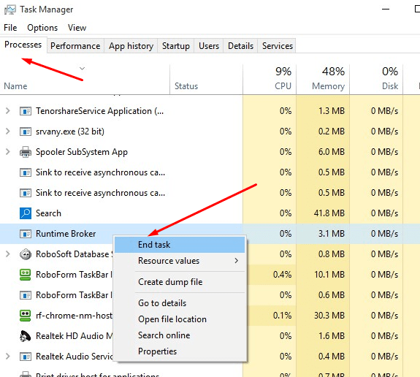Minimize the Task Manager window
Screen dimensions: 420x377
pos(386,9)
